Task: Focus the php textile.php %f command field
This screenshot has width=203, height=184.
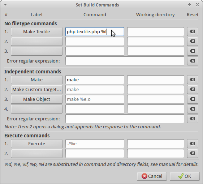Action: tap(95, 31)
